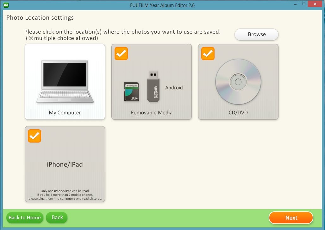Screen dimensions: 325x230
Task: Select the My Computer location card
Action: (65, 82)
